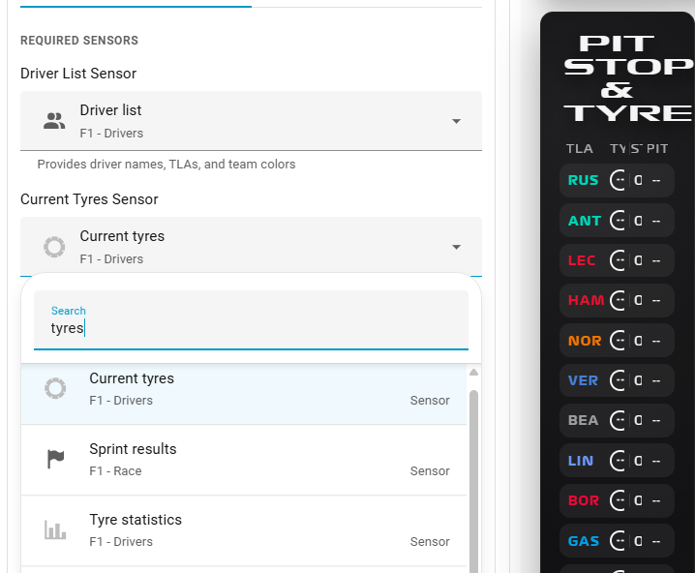Click the scroll up arrow of results list
The width and height of the screenshot is (695, 573).
click(473, 373)
